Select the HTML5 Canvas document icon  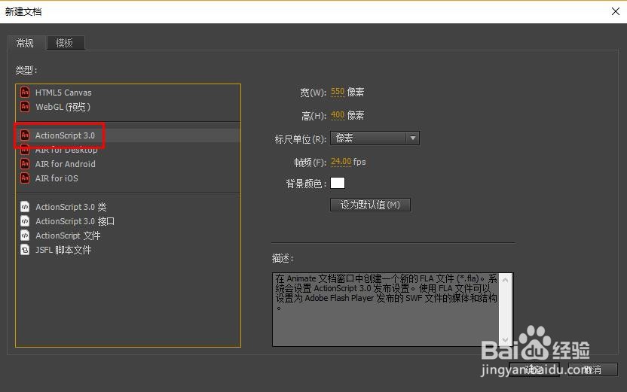[x=25, y=93]
